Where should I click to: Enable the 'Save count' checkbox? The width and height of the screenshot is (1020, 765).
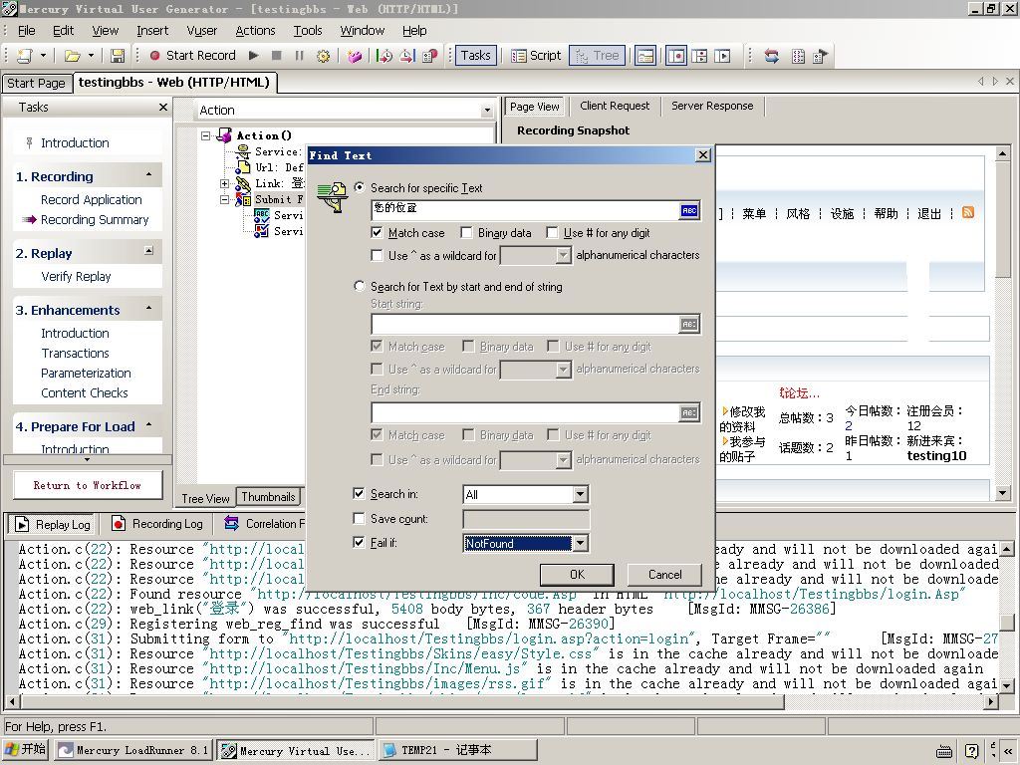click(x=359, y=518)
